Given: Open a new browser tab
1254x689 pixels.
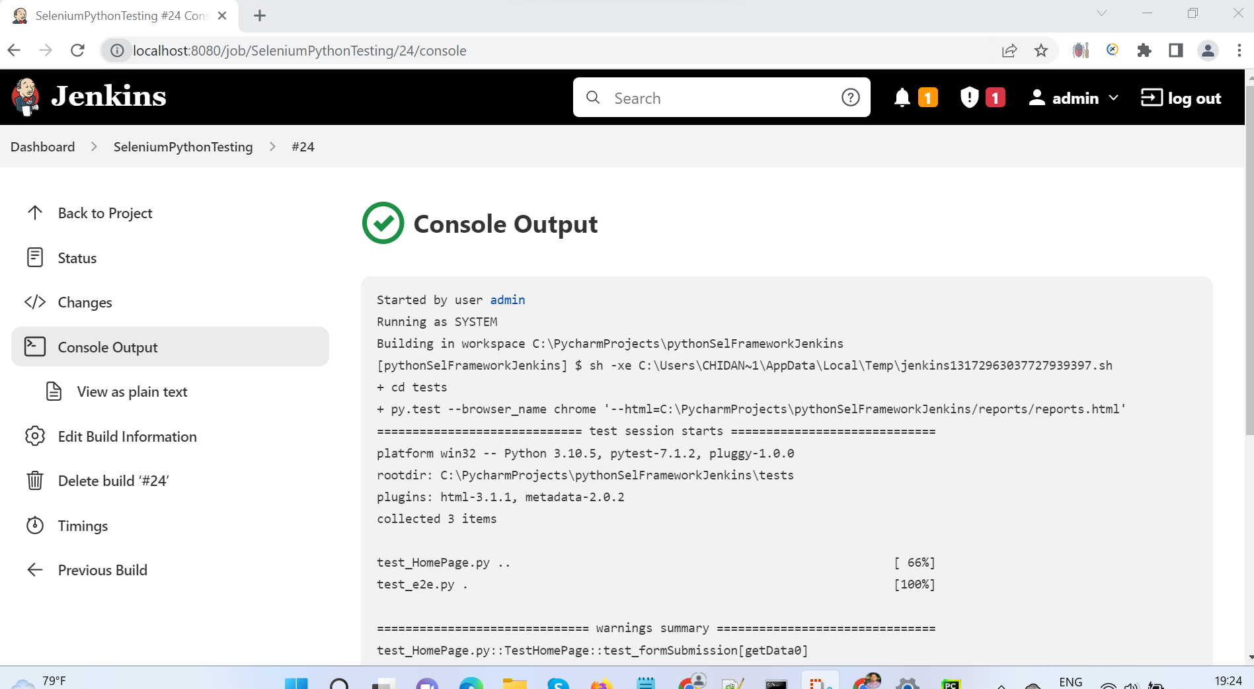Looking at the screenshot, I should click(260, 15).
